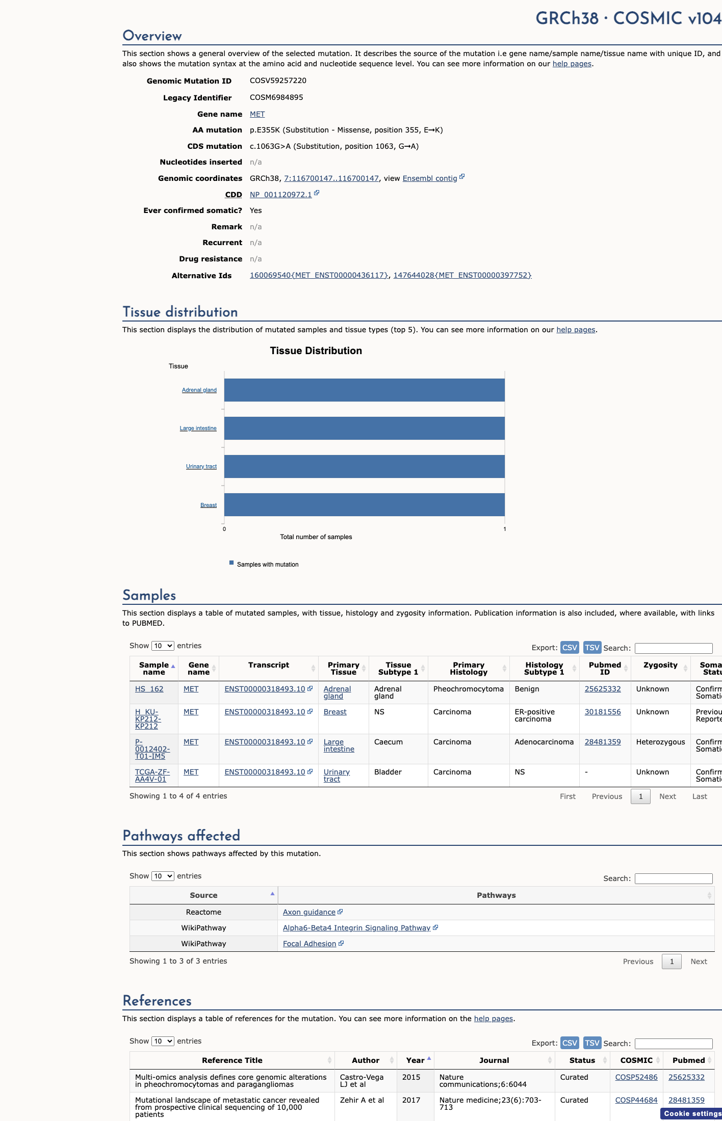Open Pubmed ID 30181556 link
The height and width of the screenshot is (1121, 722).
coord(603,712)
